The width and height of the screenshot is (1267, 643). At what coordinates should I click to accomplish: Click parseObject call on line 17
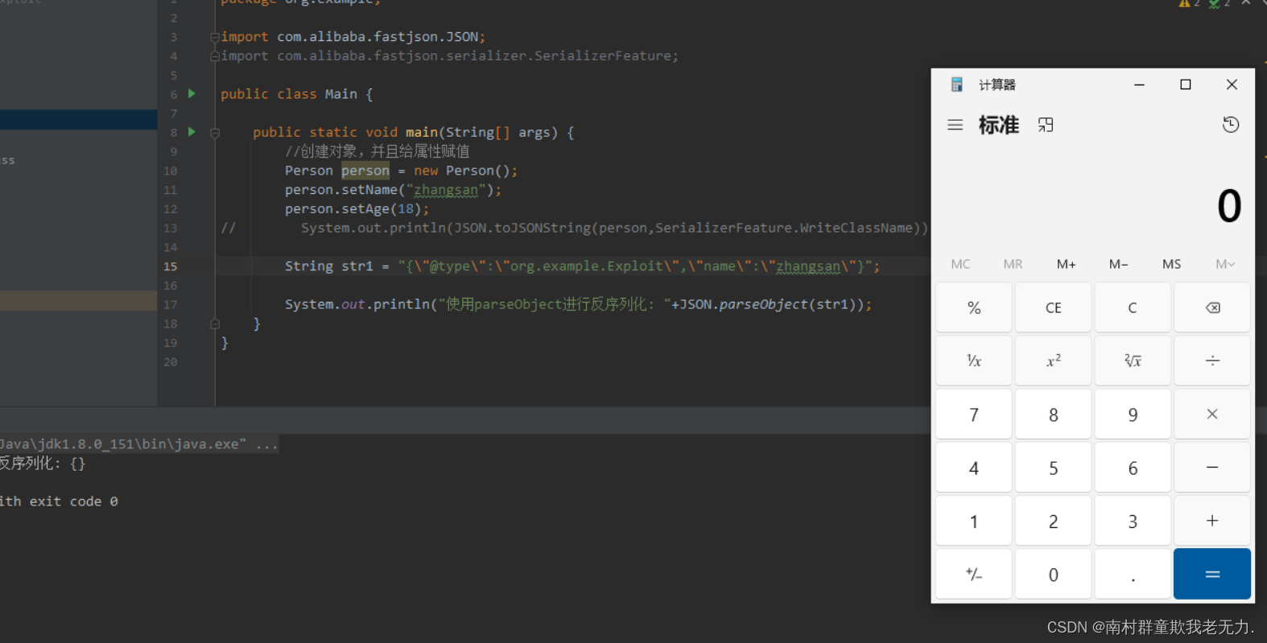pos(763,304)
